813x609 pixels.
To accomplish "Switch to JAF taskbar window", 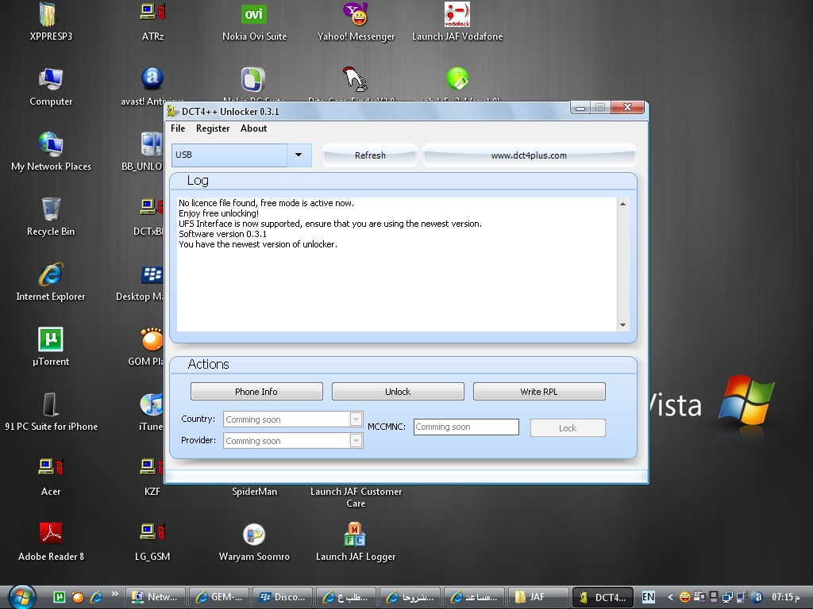I will coord(538,597).
